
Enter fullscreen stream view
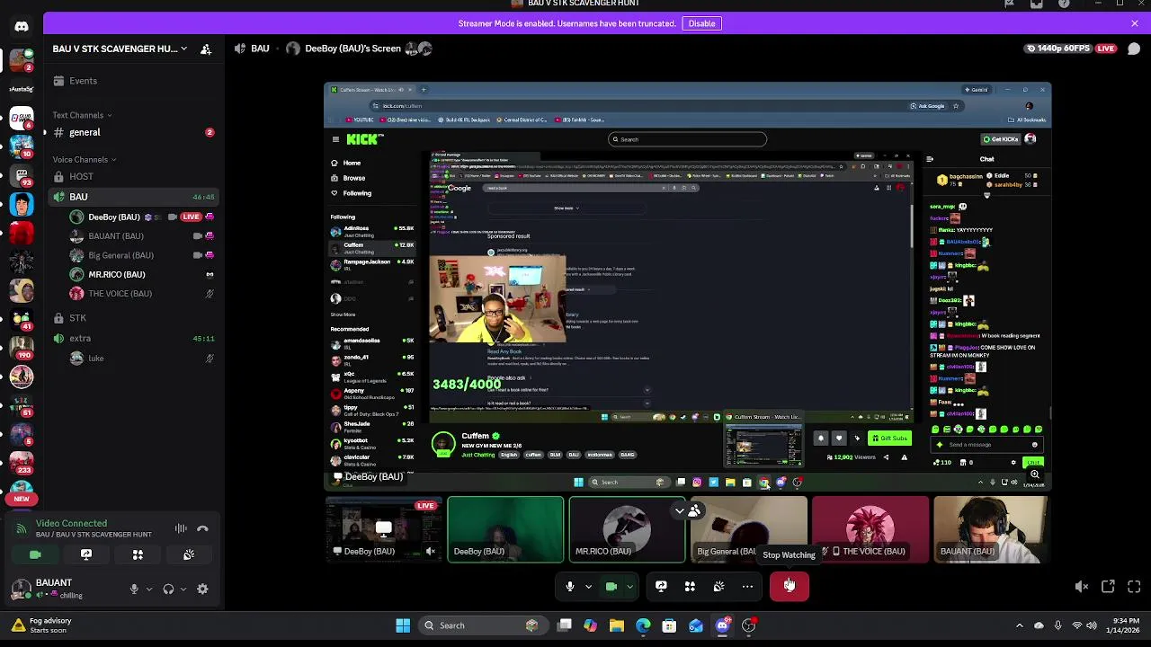1134,587
